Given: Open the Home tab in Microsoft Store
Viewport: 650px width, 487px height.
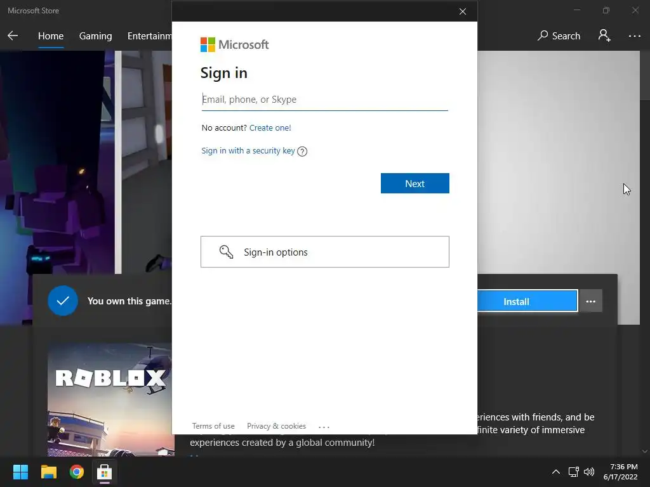Looking at the screenshot, I should pyautogui.click(x=51, y=36).
